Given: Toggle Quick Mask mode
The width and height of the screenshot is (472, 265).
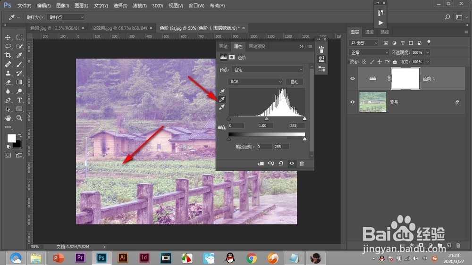Looking at the screenshot, I should click(x=8, y=155).
